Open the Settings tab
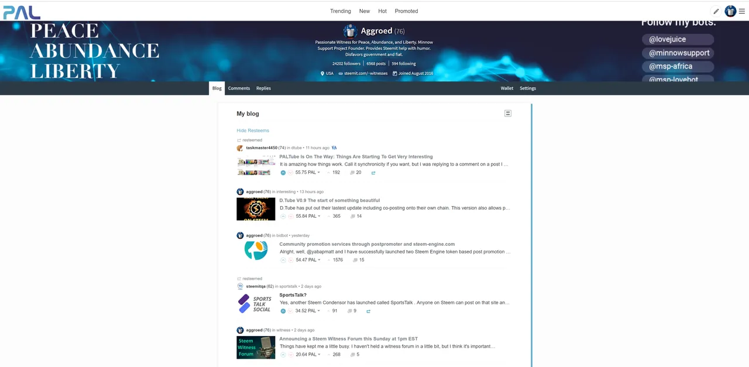Image resolution: width=749 pixels, height=367 pixels. click(x=528, y=88)
